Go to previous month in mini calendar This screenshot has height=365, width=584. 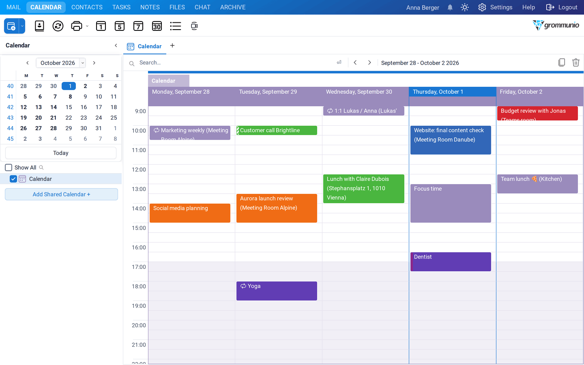click(x=28, y=63)
